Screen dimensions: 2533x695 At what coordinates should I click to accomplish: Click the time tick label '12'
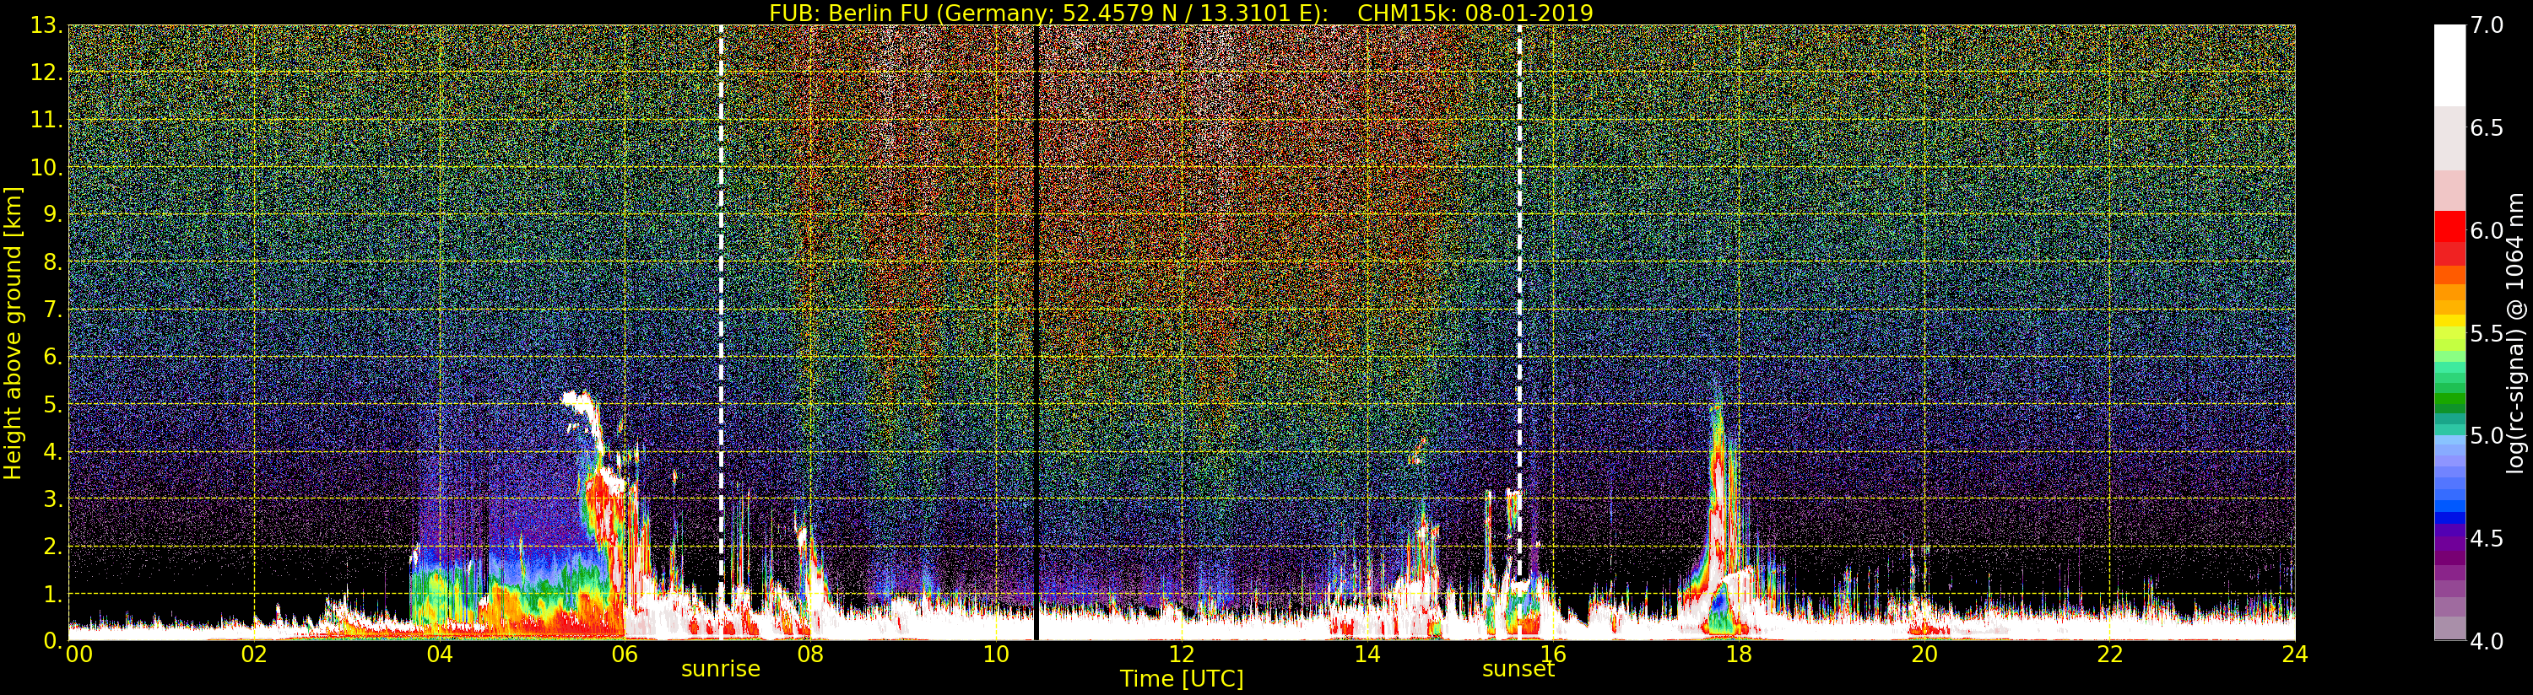tap(1182, 654)
